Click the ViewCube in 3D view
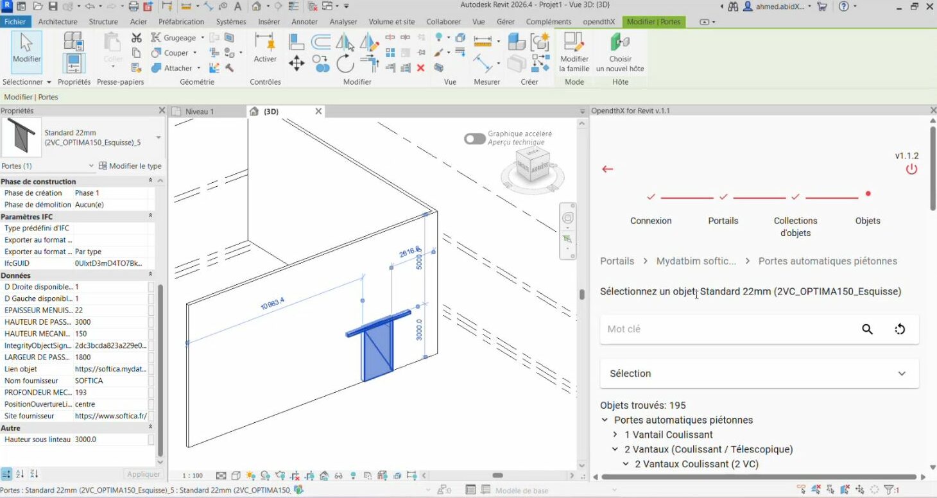Screen dimensions: 937x498 (x=533, y=164)
